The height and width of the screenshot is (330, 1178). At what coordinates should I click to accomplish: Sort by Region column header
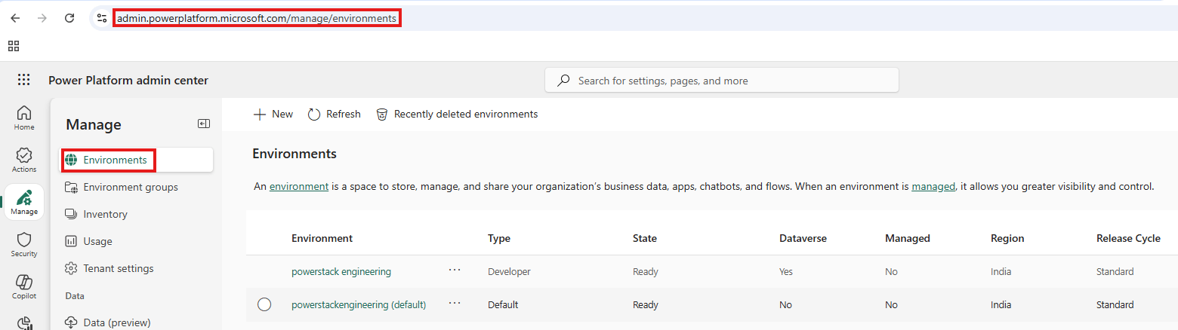[x=1007, y=238]
